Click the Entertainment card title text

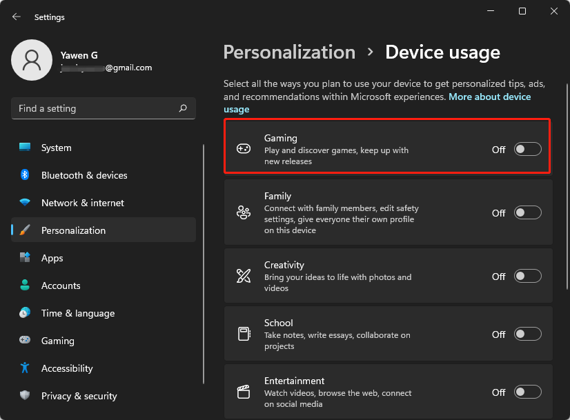click(295, 381)
